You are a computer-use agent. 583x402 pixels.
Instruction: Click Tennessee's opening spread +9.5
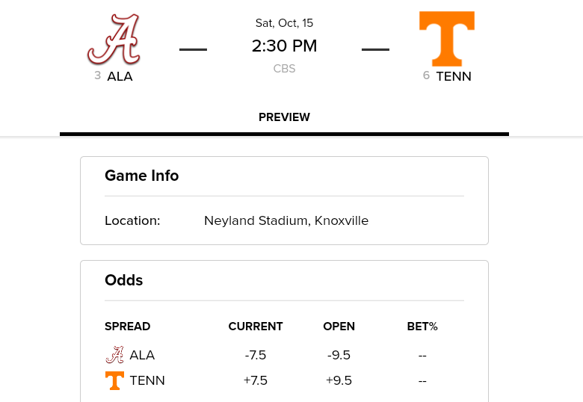339,380
